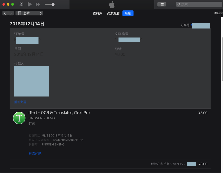223x173 pixels.
Task: Open the 影片 media type dropdown
Action: coord(29,13)
